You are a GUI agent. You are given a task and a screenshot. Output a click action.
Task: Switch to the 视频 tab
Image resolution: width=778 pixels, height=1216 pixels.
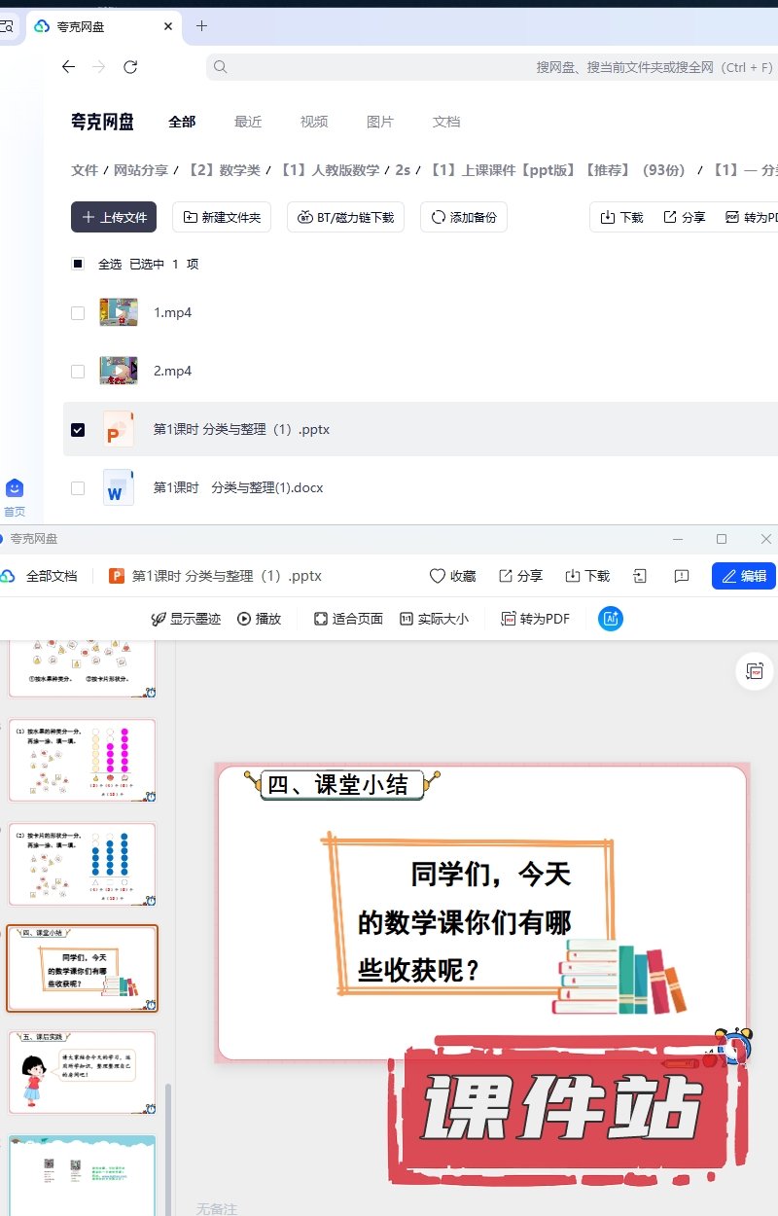pyautogui.click(x=314, y=122)
